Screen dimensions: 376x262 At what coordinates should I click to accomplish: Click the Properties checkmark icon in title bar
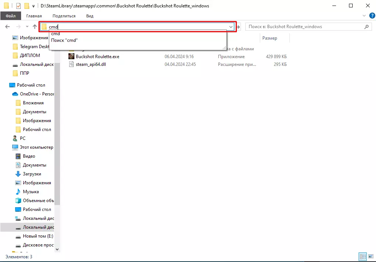click(x=19, y=6)
